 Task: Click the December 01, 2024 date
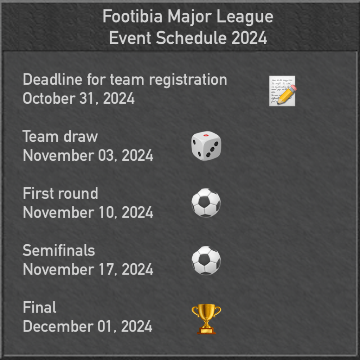(88, 327)
